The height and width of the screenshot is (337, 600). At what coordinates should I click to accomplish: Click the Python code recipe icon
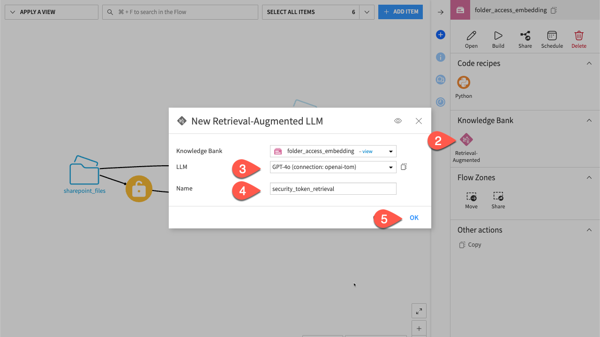point(463,82)
